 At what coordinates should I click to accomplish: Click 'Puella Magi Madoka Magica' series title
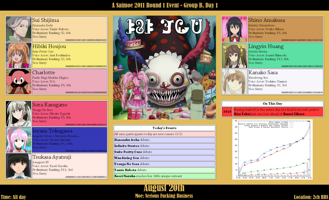click(x=50, y=78)
